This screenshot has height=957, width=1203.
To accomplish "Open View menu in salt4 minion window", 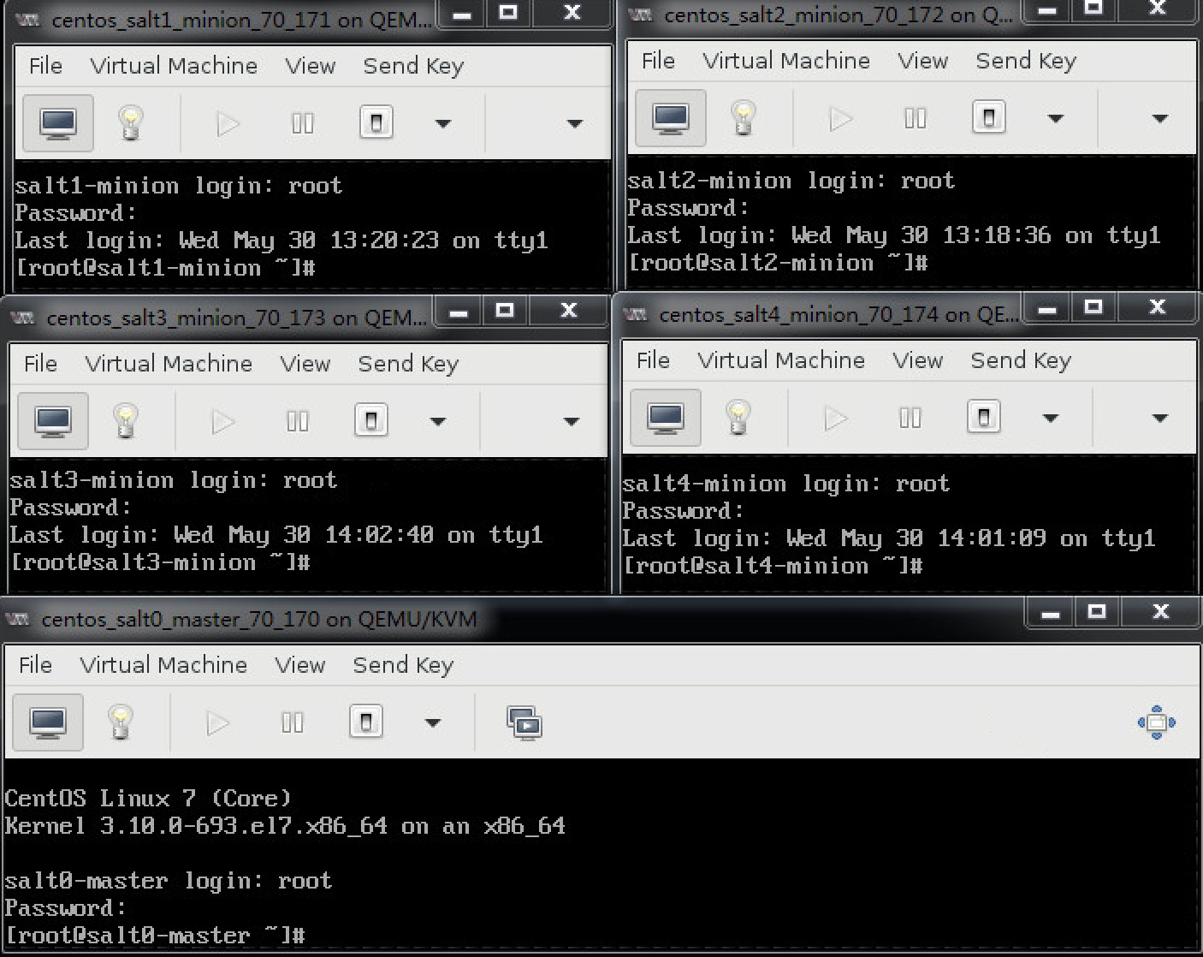I will click(918, 360).
